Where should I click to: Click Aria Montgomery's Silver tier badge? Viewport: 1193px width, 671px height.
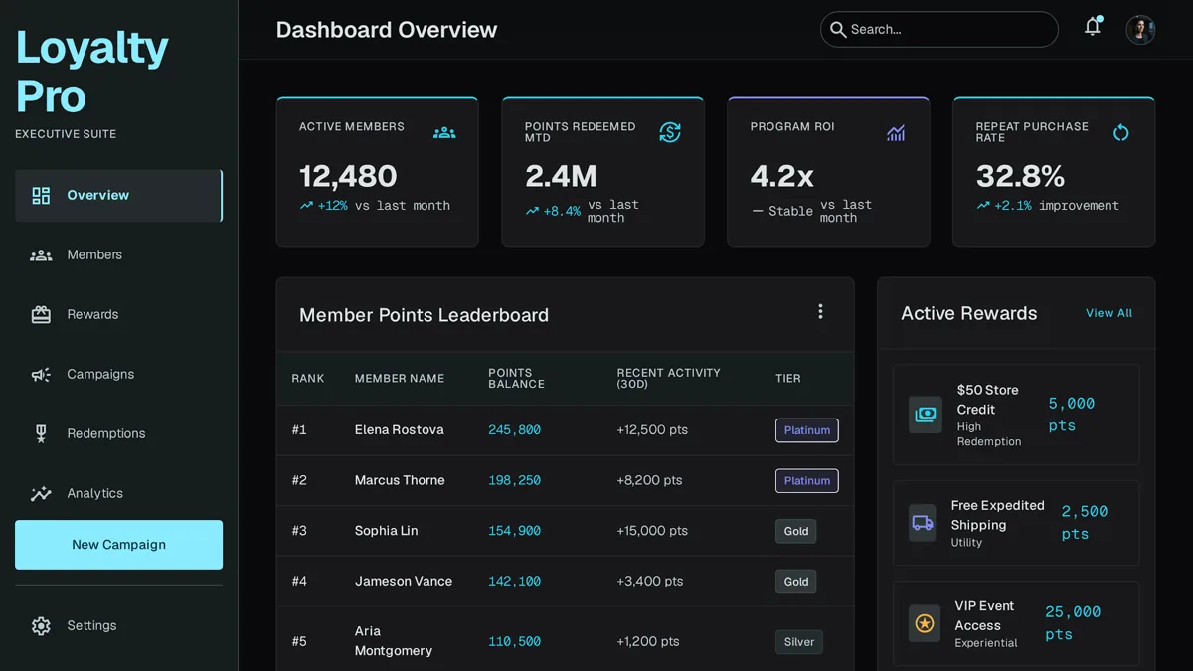pos(798,642)
